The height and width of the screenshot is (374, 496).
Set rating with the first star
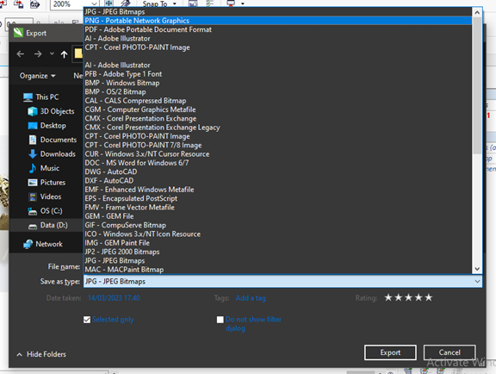point(388,297)
